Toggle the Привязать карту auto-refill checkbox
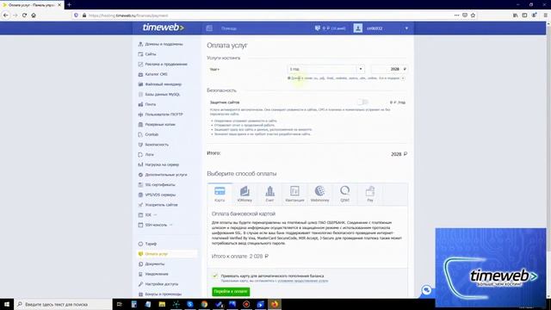The image size is (551, 310). [215, 276]
